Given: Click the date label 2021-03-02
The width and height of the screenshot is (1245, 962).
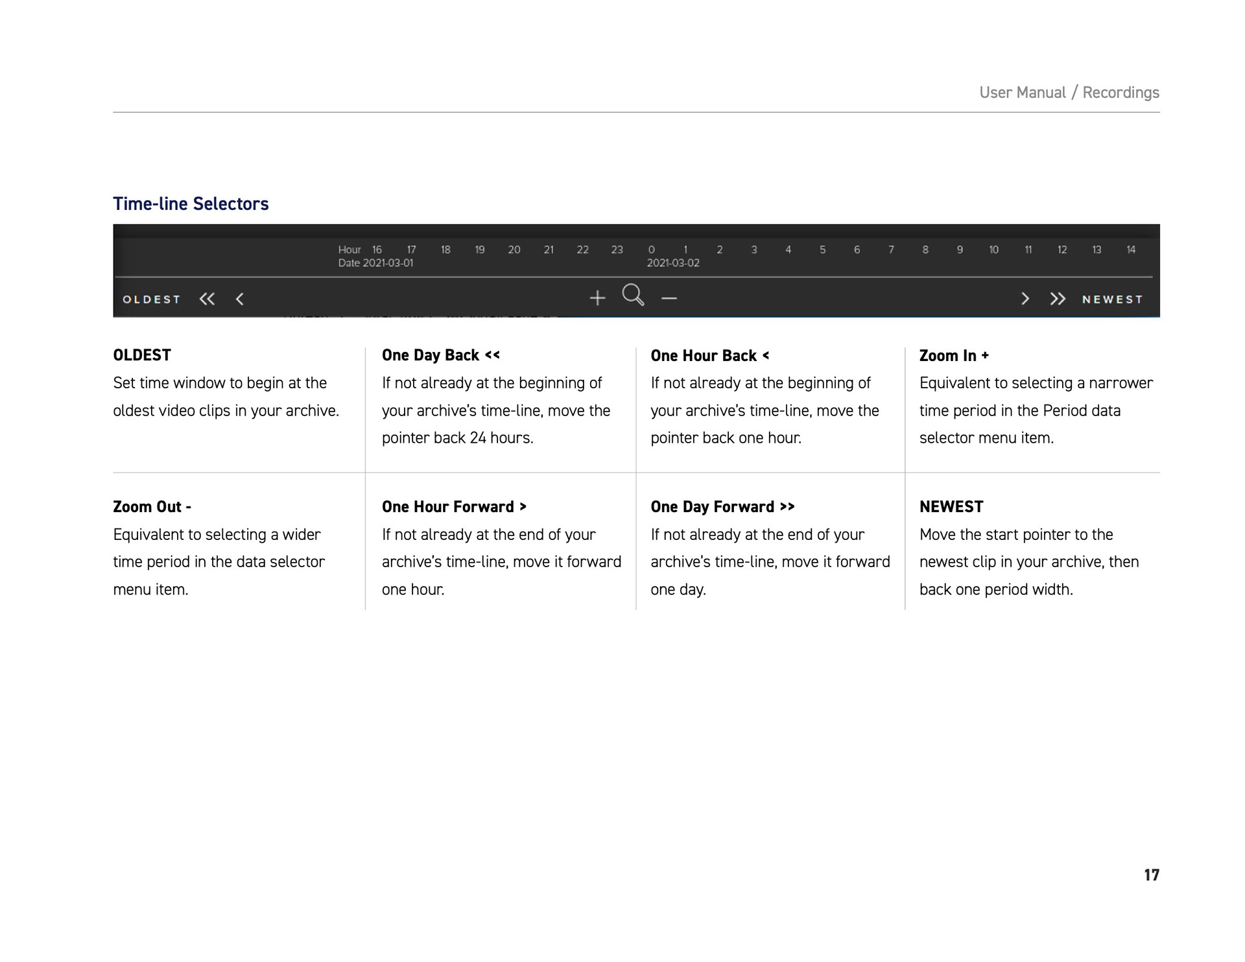Looking at the screenshot, I should click(673, 263).
